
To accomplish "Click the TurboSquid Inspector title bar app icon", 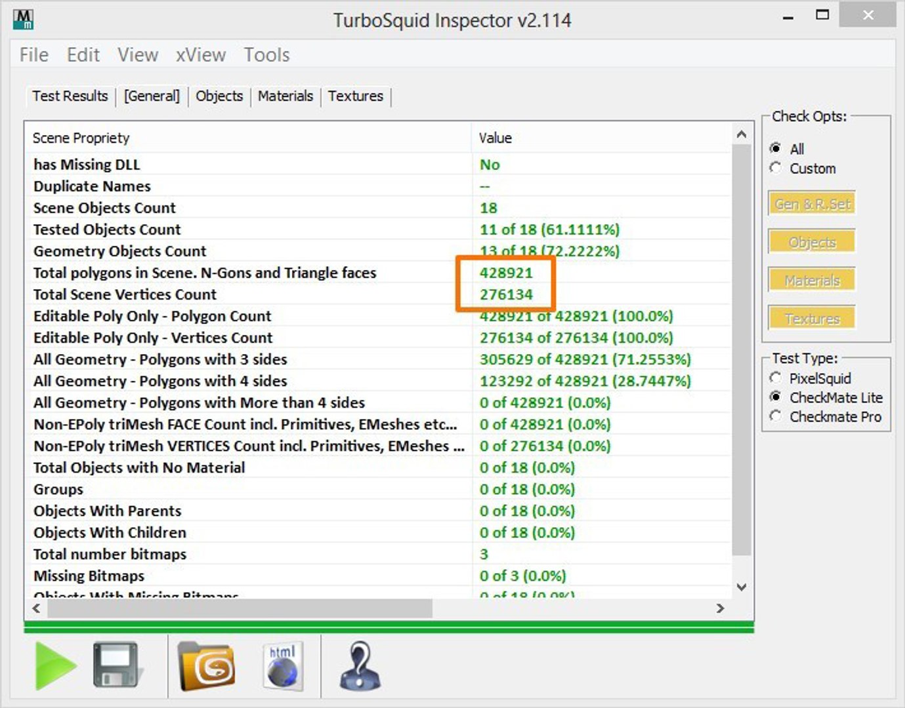I will (23, 20).
